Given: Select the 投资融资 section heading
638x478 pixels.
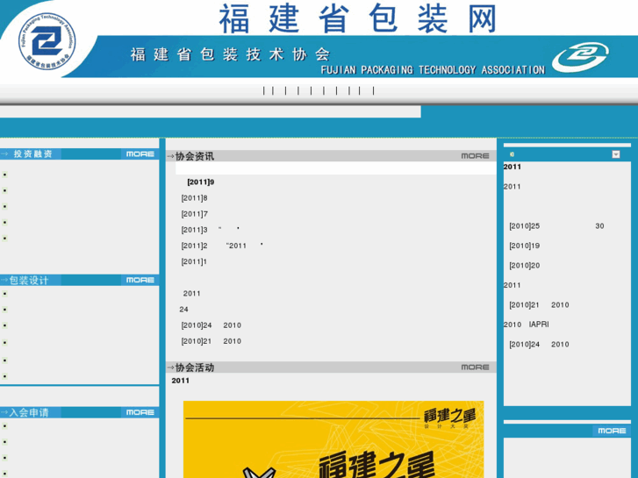Looking at the screenshot, I should coord(33,153).
